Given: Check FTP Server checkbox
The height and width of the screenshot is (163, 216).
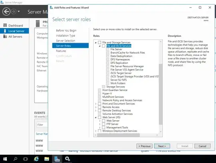Looking at the screenshot, I should 104,124.
